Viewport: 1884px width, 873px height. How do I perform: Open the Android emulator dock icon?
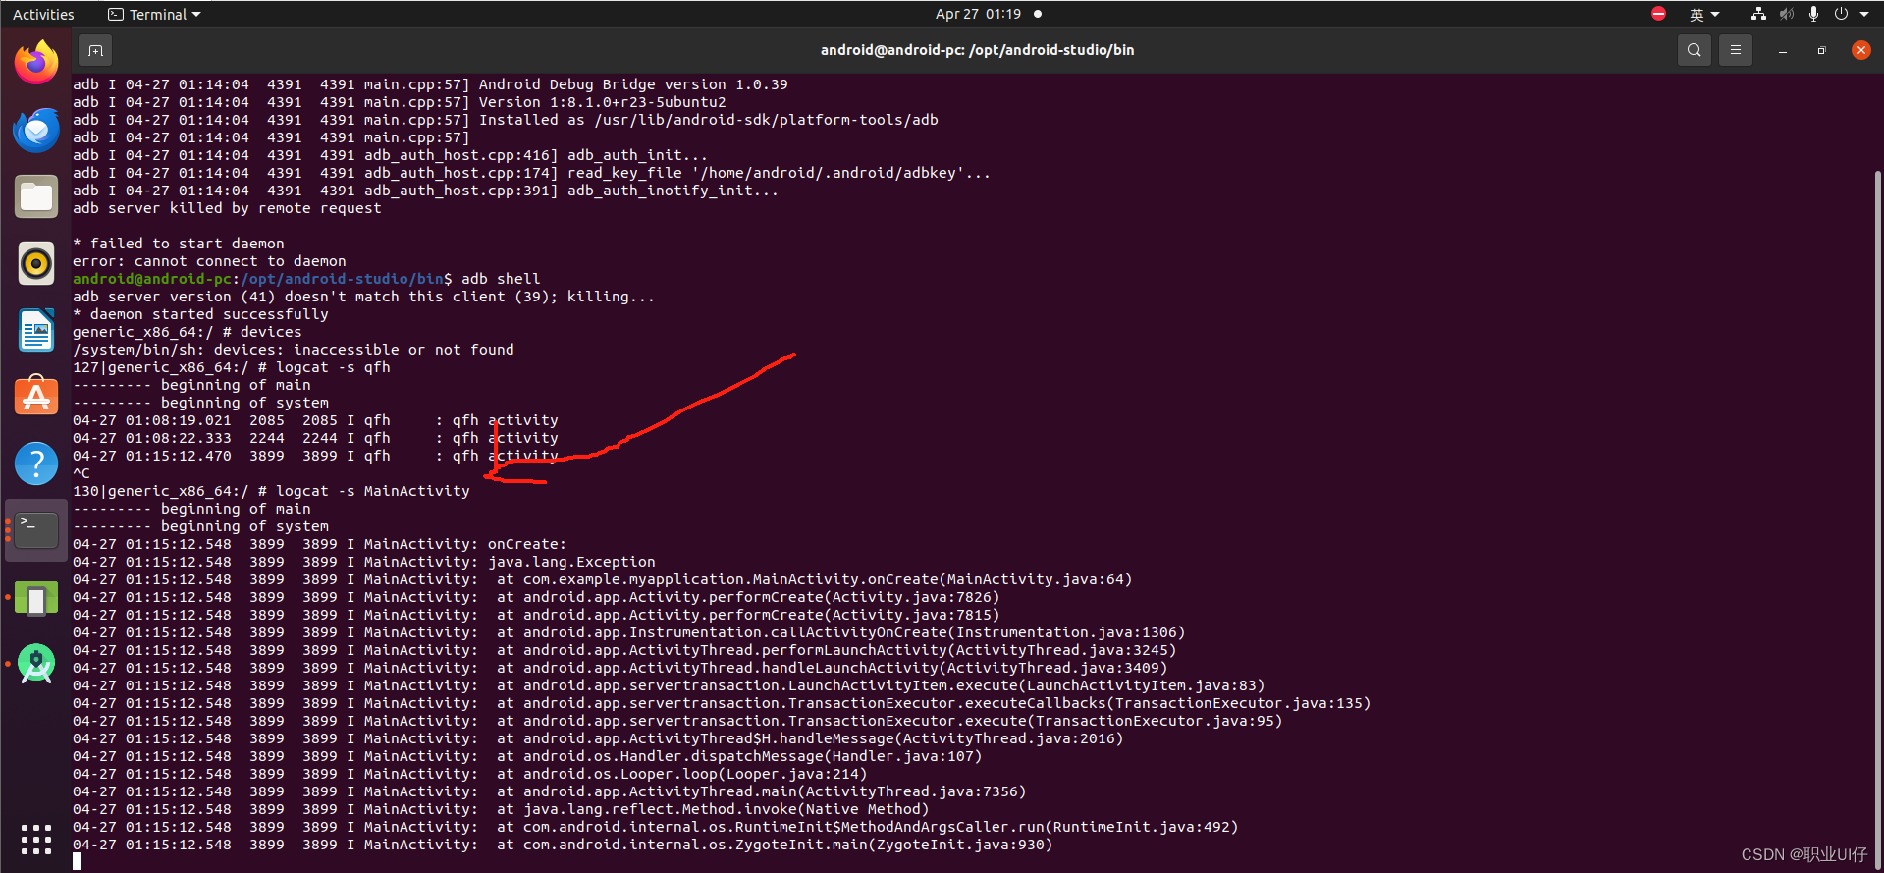pos(36,598)
